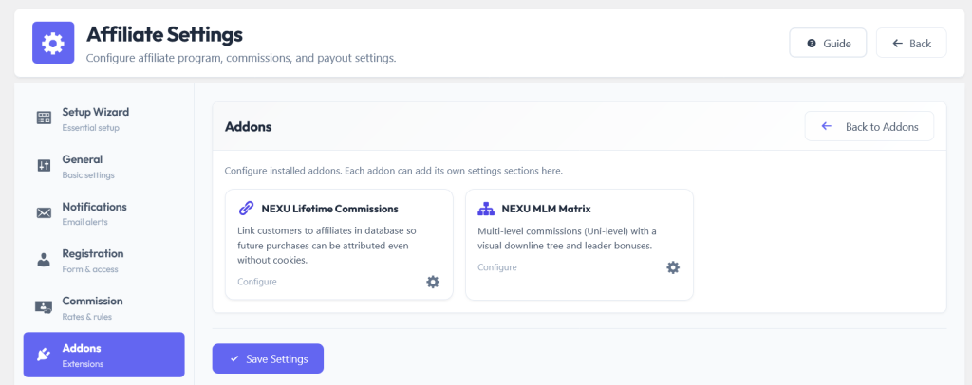
Task: Click the Notifications envelope icon
Action: [44, 213]
